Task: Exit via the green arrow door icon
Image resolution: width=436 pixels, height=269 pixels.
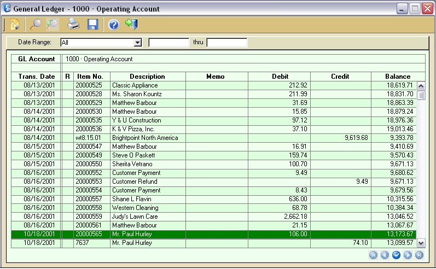Action: [x=131, y=25]
